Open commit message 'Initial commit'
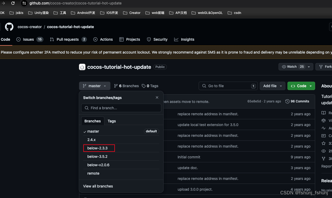This screenshot has width=332, height=198. 189,157
